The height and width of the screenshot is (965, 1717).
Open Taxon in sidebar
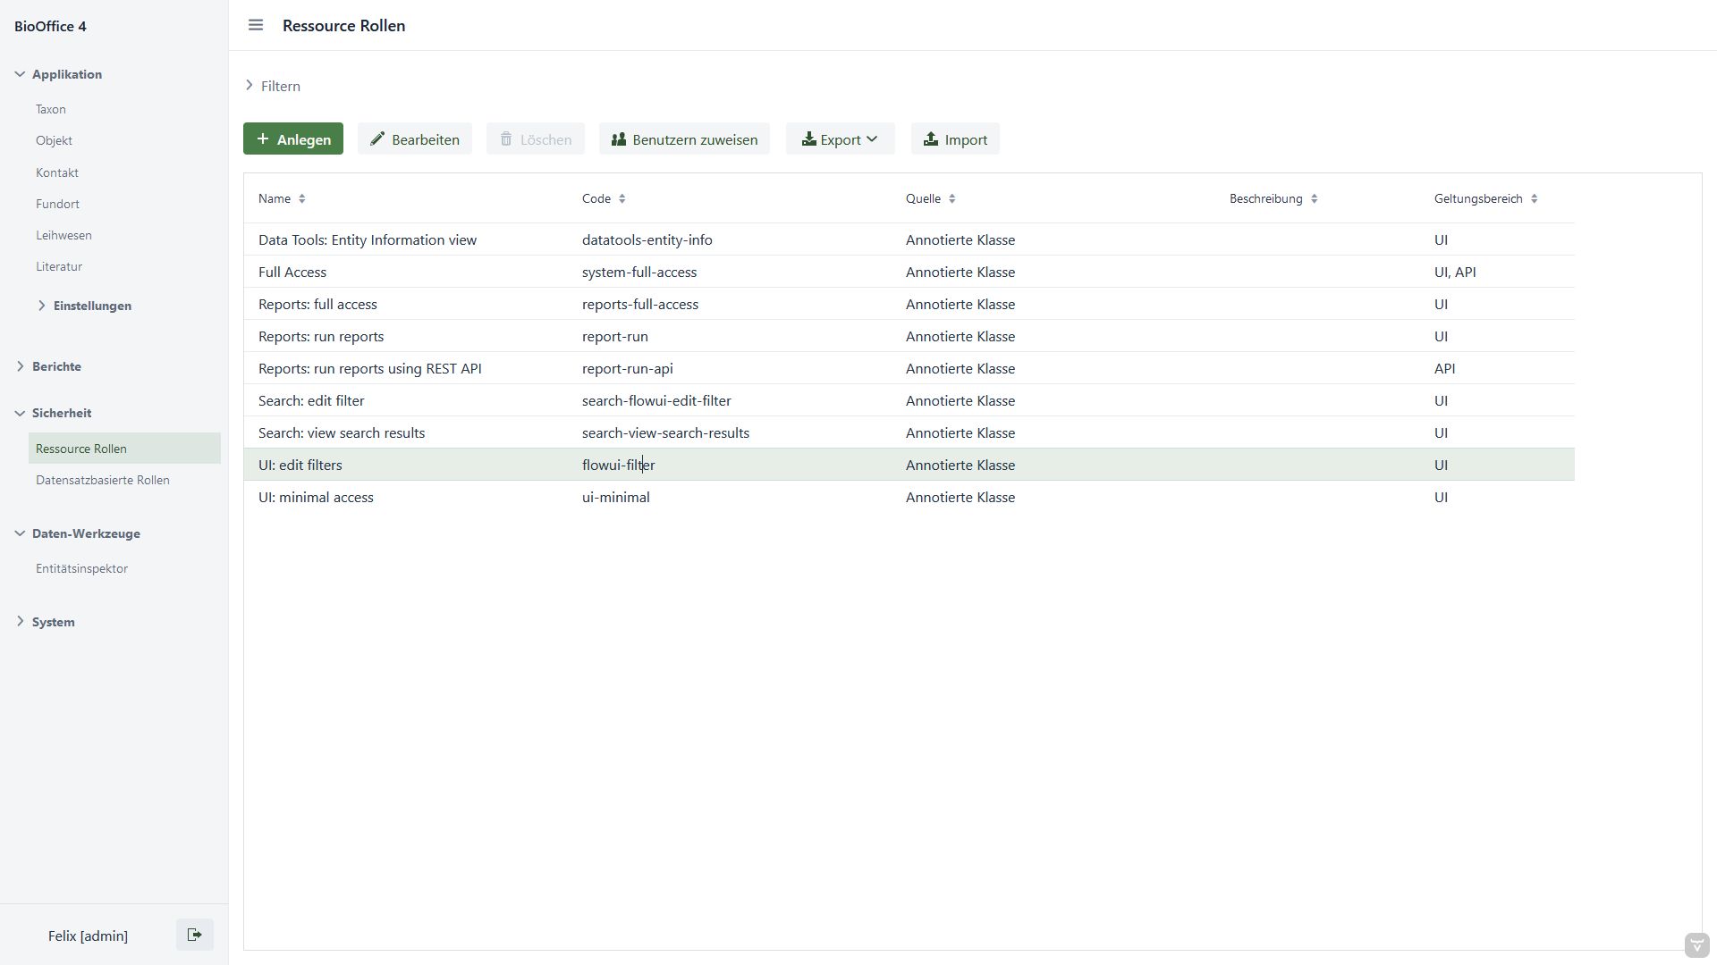(x=51, y=109)
